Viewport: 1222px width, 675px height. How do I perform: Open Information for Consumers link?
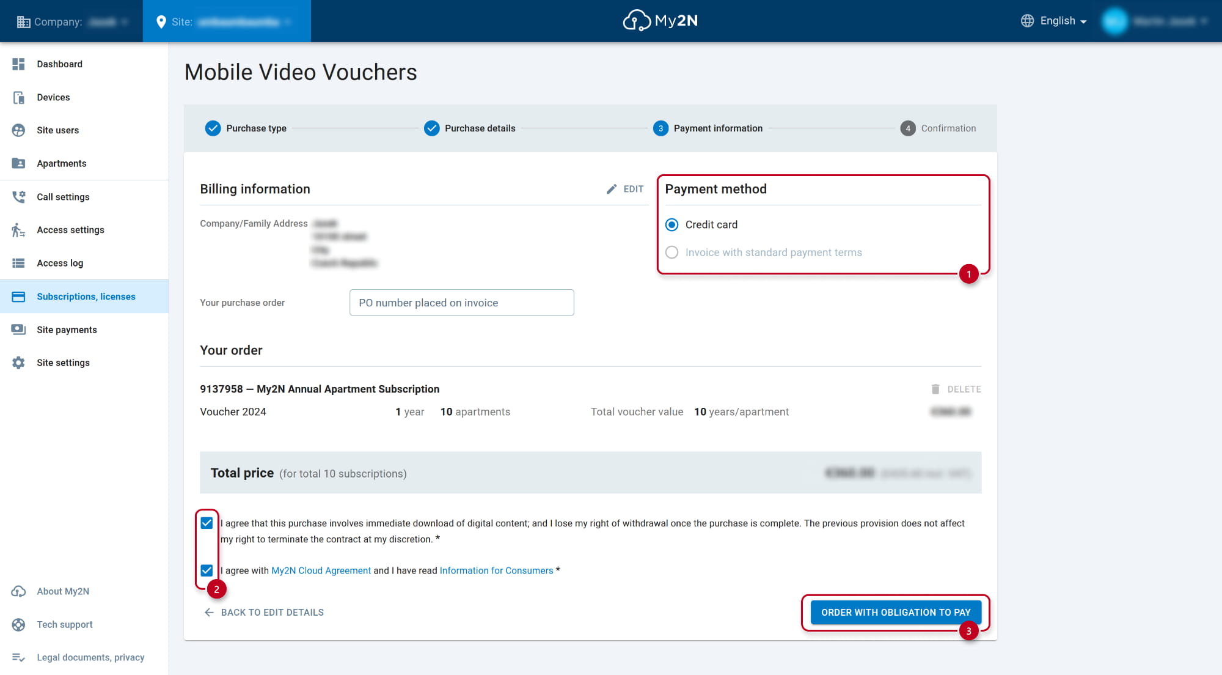[496, 570]
